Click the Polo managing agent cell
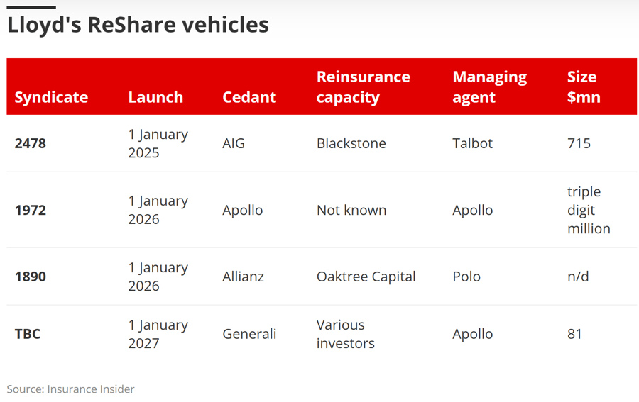The width and height of the screenshot is (639, 402). (466, 277)
